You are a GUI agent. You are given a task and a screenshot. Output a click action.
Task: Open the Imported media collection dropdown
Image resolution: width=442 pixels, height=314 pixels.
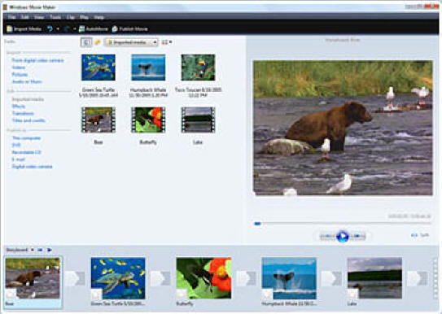(131, 42)
